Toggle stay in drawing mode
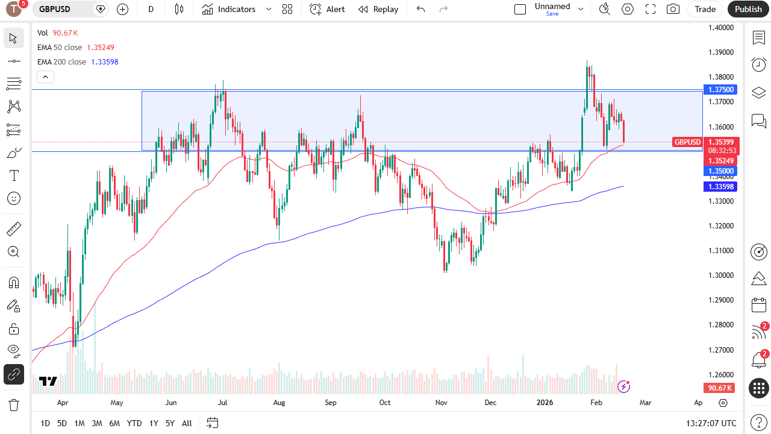The height and width of the screenshot is (434, 771). pos(13,306)
